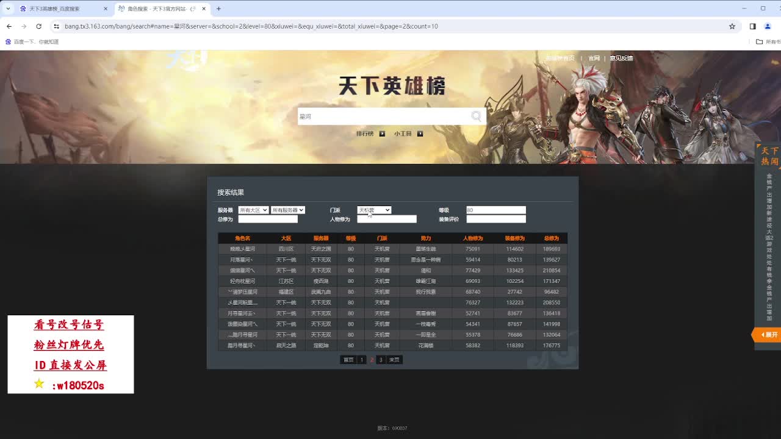Viewport: 781px width, 439px height.
Task: Open character 月寻星河去 in results
Action: pos(242,313)
